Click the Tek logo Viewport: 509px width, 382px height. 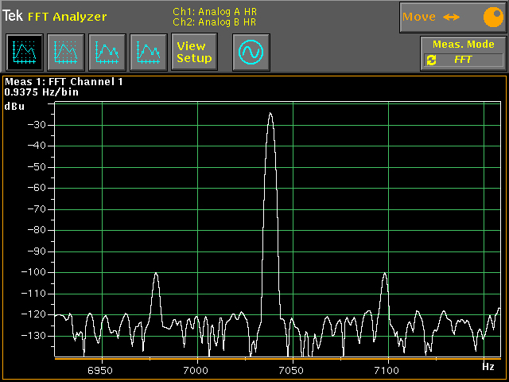[x=13, y=17]
